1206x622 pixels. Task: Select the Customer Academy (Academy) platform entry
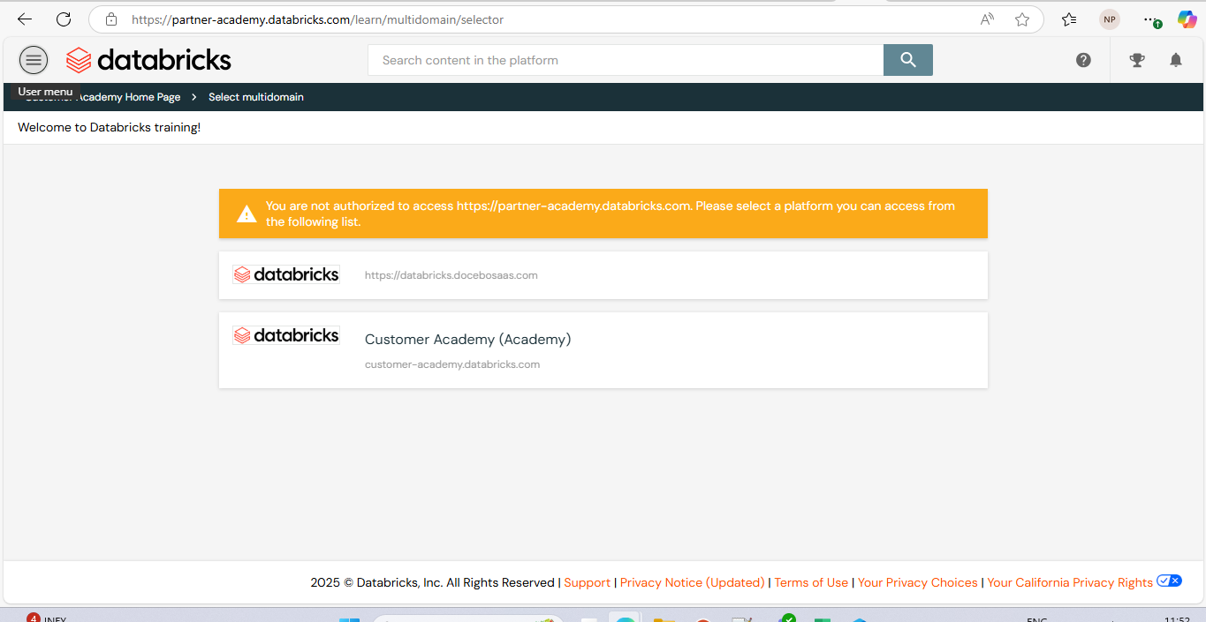click(x=603, y=349)
